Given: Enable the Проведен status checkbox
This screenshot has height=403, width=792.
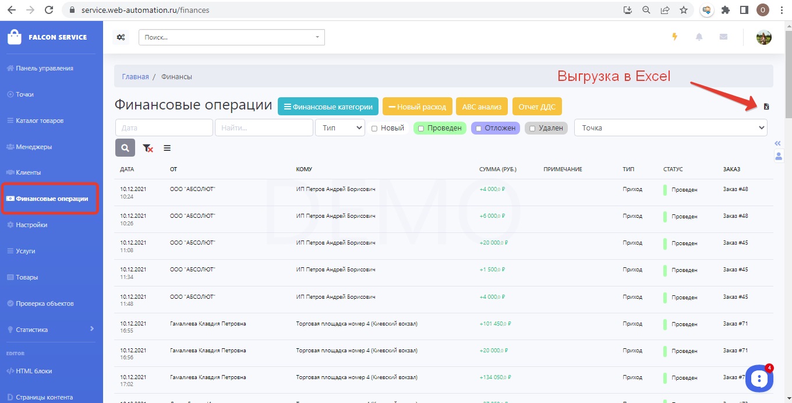Looking at the screenshot, I should pos(421,128).
